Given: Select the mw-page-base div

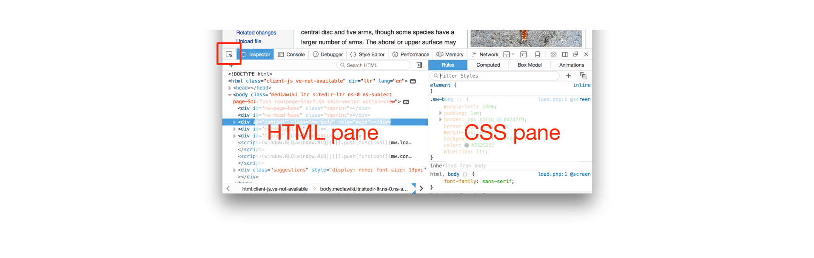Looking at the screenshot, I should pyautogui.click(x=304, y=108).
